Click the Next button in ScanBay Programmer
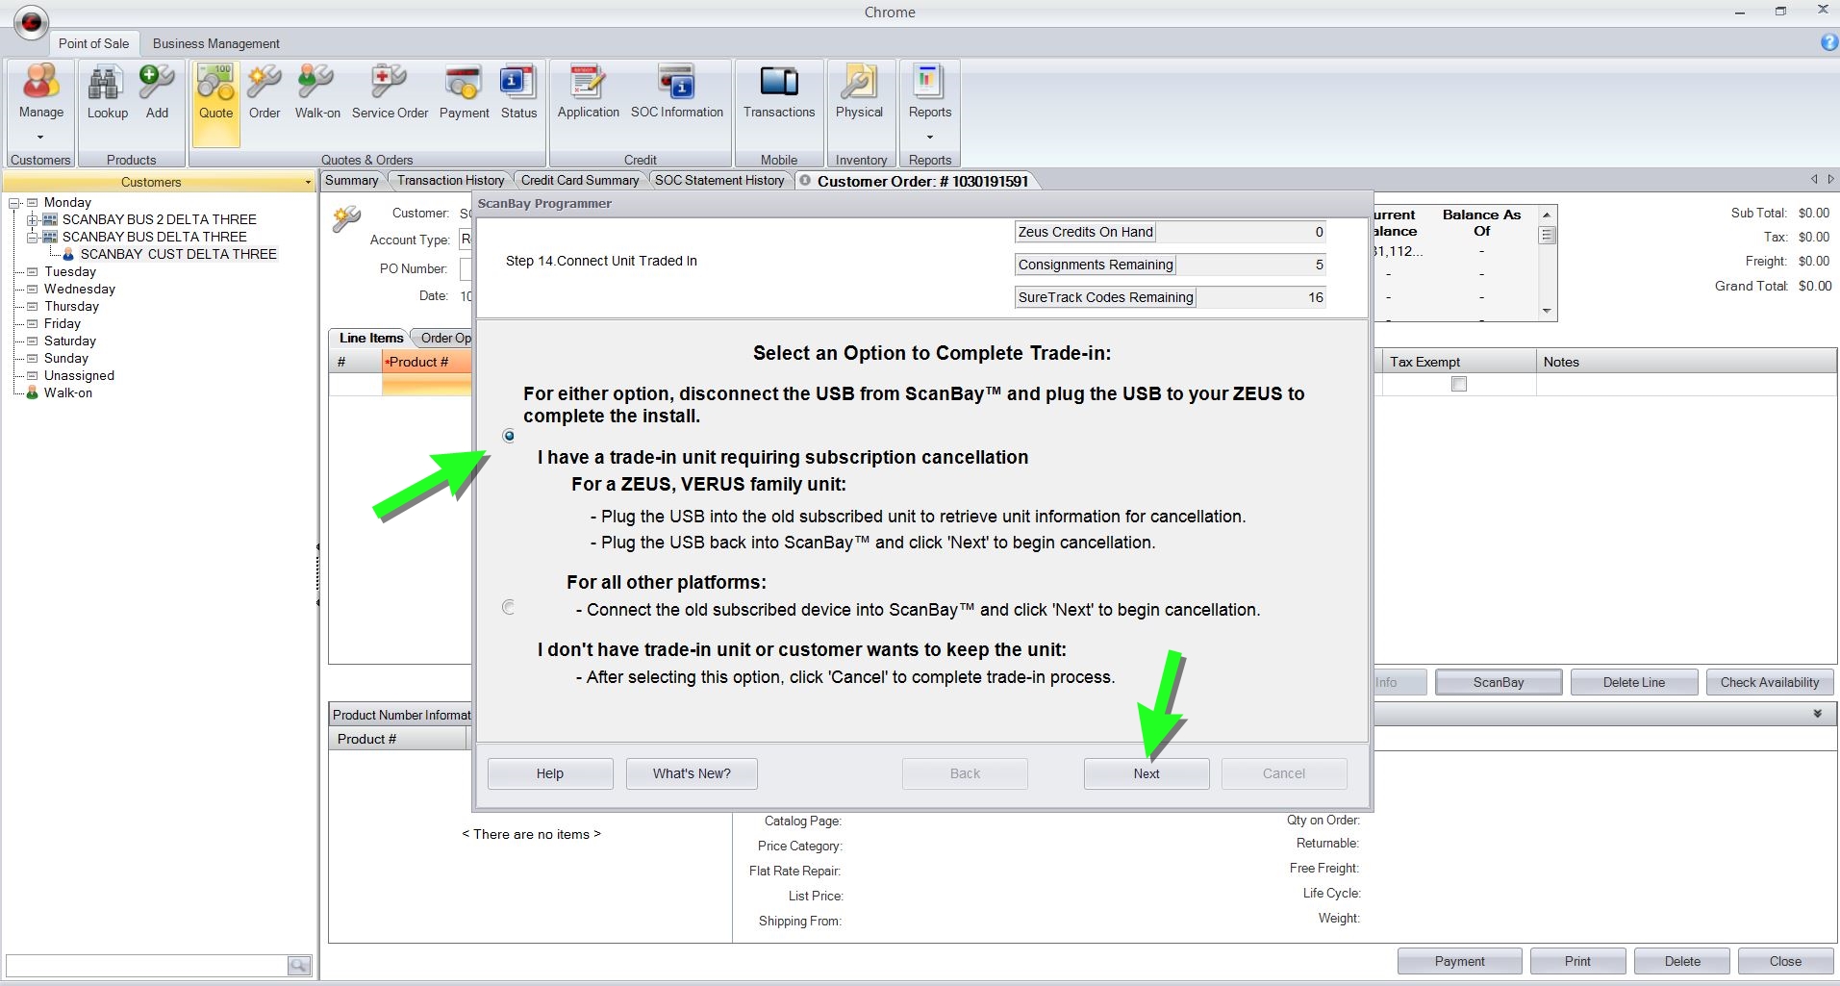This screenshot has height=986, width=1840. tap(1146, 773)
